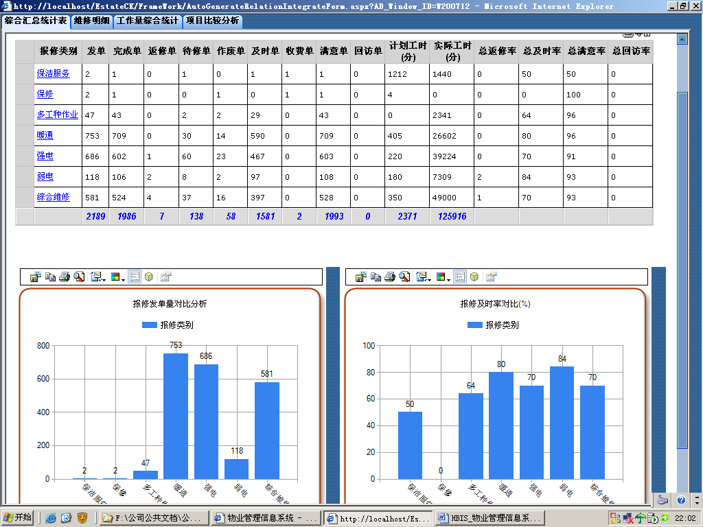
Task: Toggle 3D view on left chart
Action: point(148,277)
